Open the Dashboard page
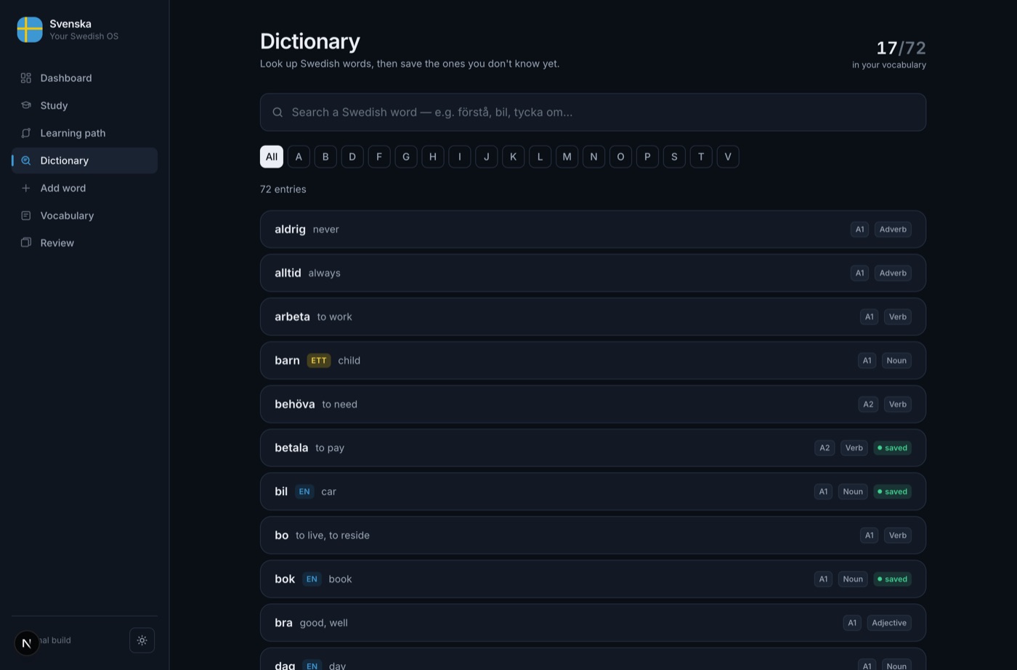The width and height of the screenshot is (1017, 670). click(85, 78)
